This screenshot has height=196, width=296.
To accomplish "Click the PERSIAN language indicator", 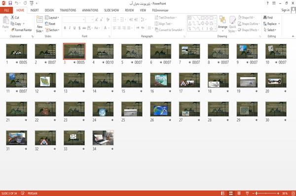I will 33,193.
